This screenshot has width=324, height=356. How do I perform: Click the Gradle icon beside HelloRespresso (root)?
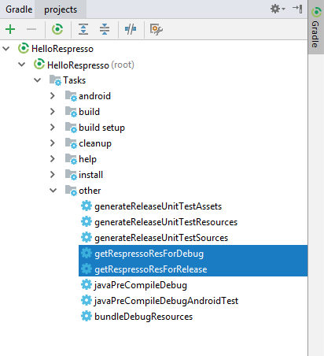(x=39, y=64)
